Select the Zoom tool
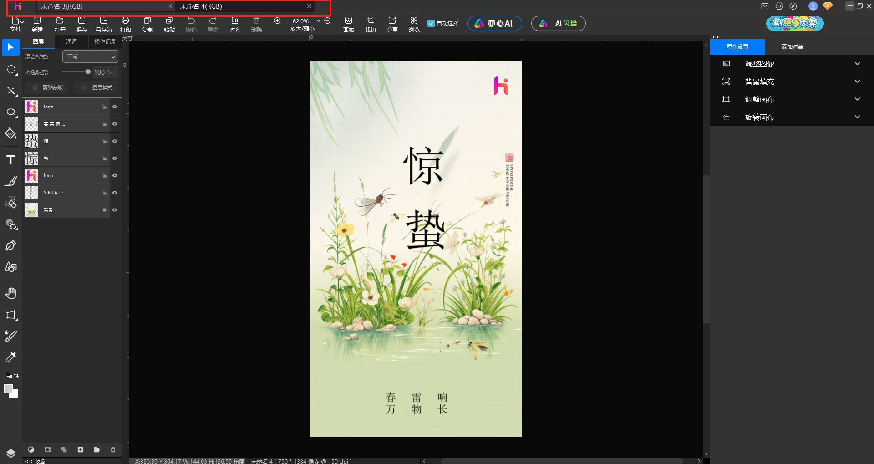This screenshot has width=874, height=464. 10,112
